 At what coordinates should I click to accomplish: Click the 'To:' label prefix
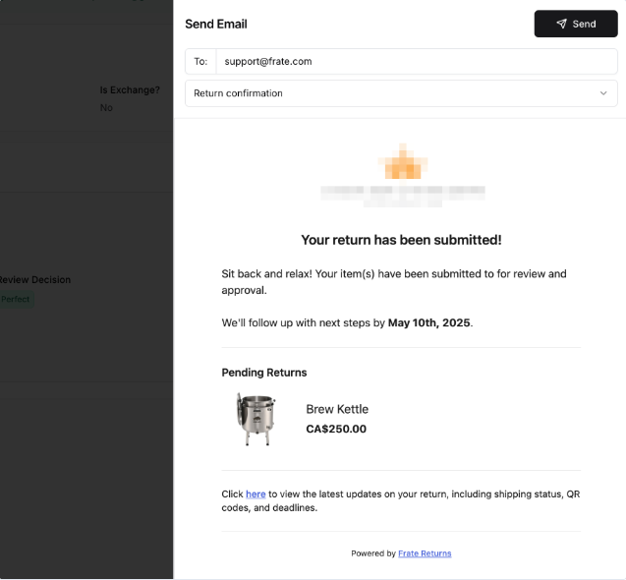[200, 61]
